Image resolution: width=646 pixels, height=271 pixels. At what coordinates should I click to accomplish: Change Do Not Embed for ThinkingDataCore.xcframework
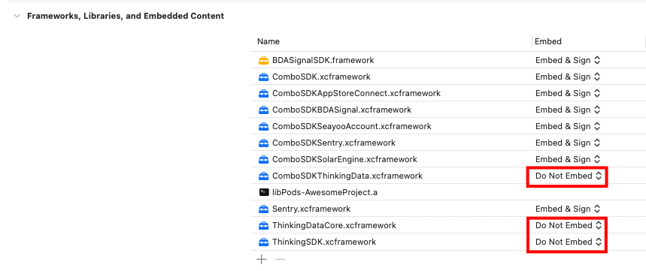569,225
